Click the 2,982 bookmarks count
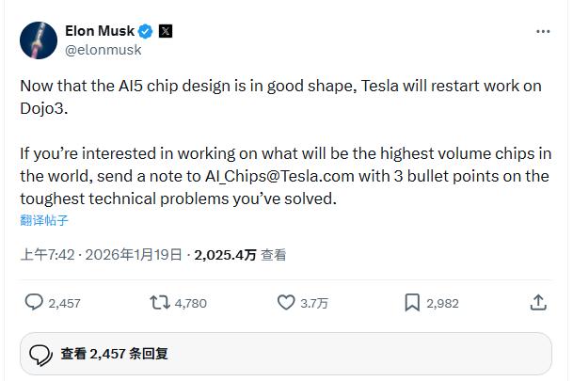This screenshot has width=573, height=381. point(442,303)
